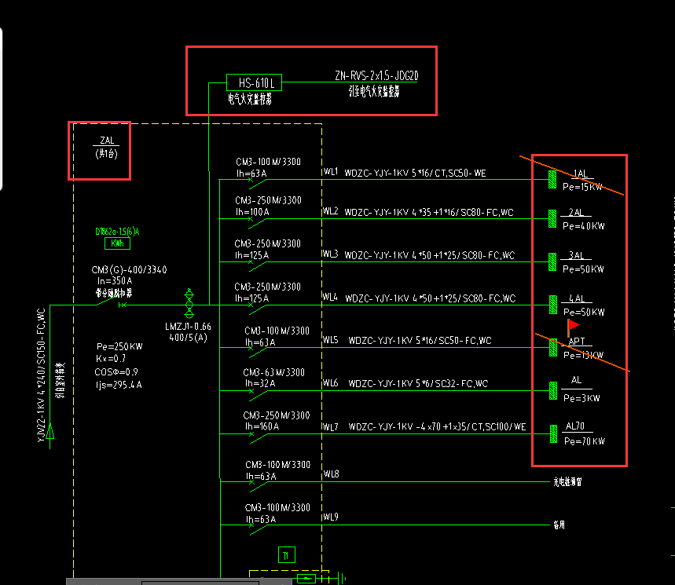Click the TI box symbol at bottom
Image resolution: width=675 pixels, height=585 pixels.
click(286, 555)
